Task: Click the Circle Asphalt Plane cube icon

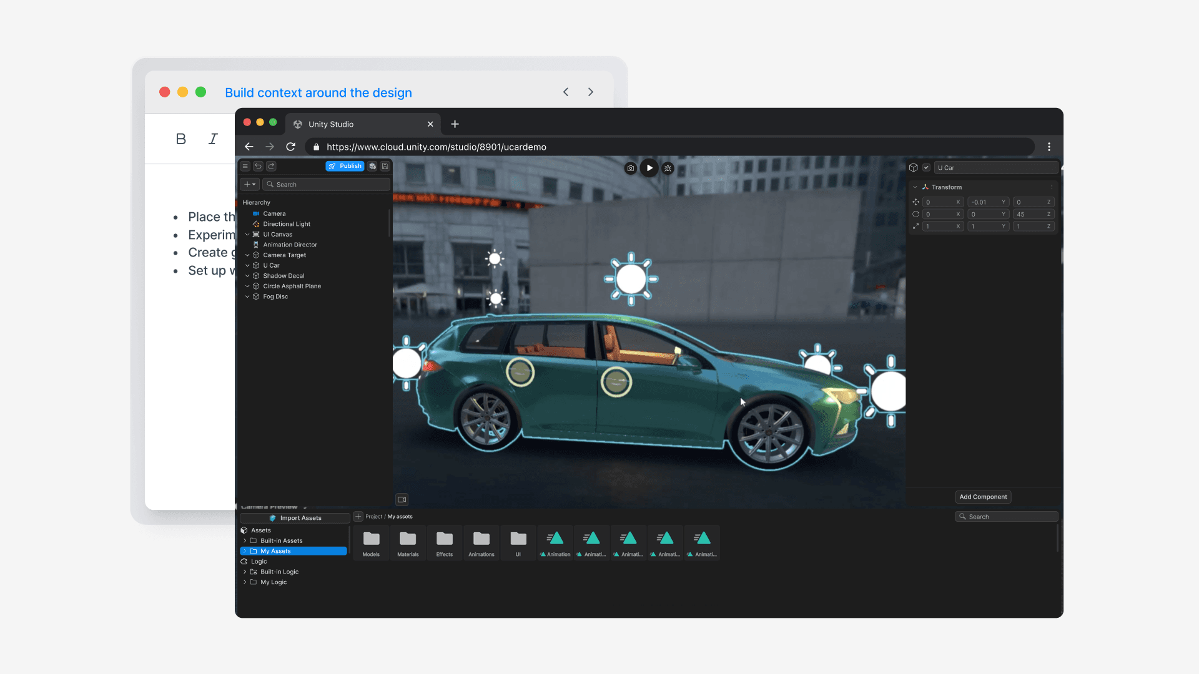Action: (x=256, y=286)
